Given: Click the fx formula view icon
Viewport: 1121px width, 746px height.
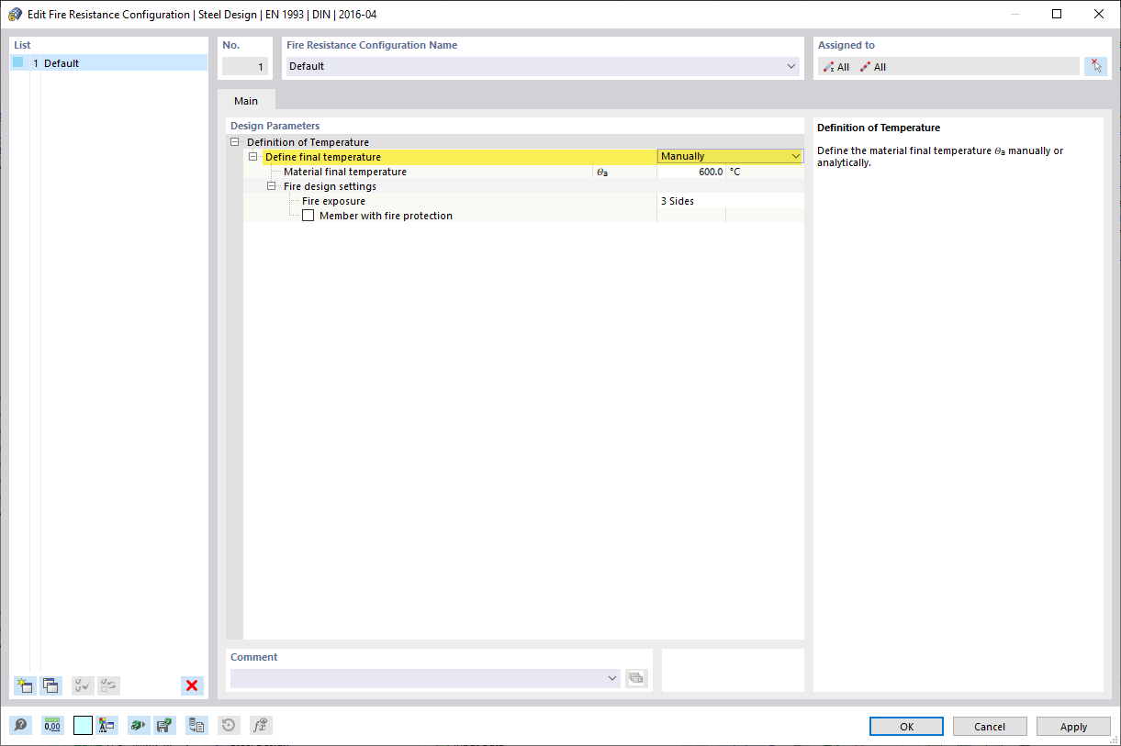Looking at the screenshot, I should tap(261, 725).
